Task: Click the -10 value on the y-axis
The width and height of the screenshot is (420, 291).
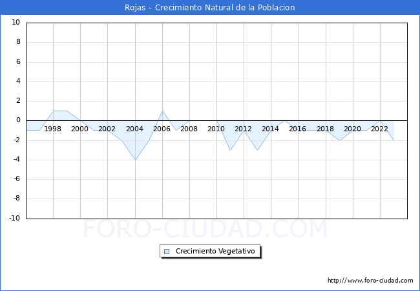Action: click(14, 219)
